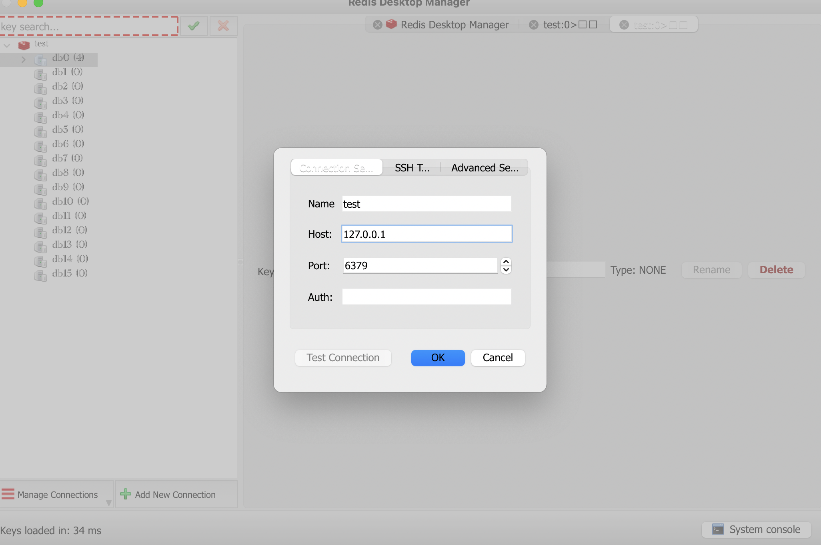Close the first test:0> console tab
This screenshot has height=545, width=821.
click(x=533, y=25)
